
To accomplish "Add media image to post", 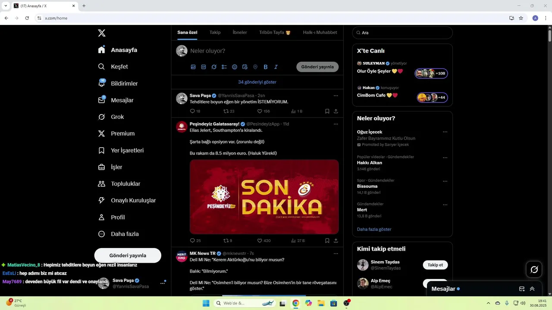I will coord(193,67).
